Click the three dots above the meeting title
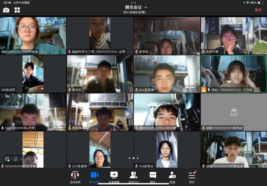 (x=133, y=2)
